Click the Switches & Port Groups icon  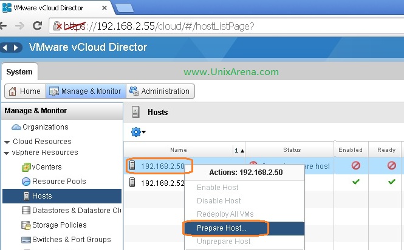point(26,240)
